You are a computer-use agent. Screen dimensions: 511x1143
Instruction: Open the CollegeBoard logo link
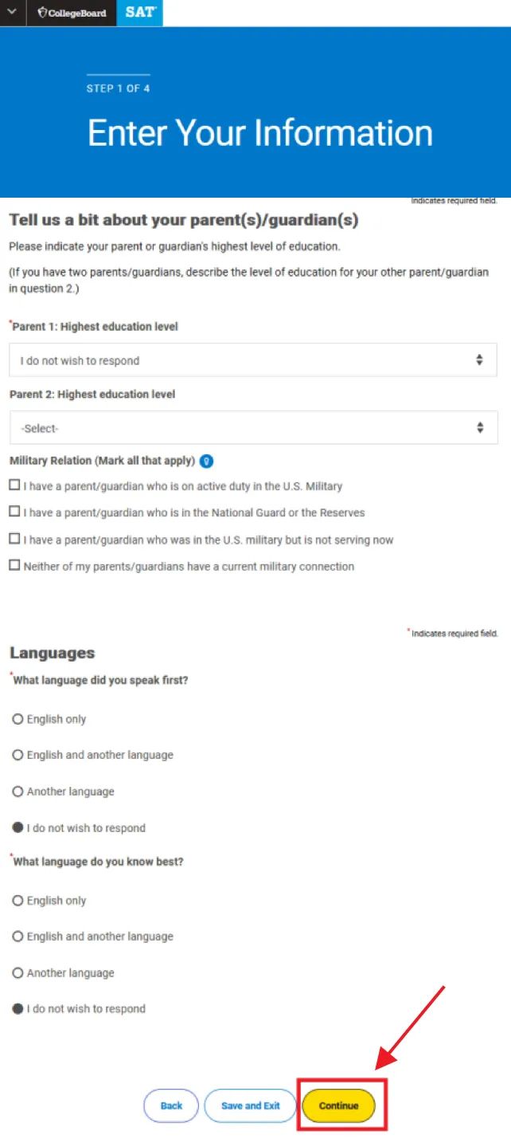pos(72,13)
